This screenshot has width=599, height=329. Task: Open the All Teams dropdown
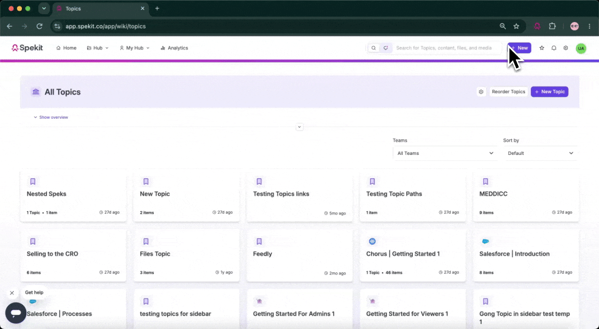tap(445, 153)
